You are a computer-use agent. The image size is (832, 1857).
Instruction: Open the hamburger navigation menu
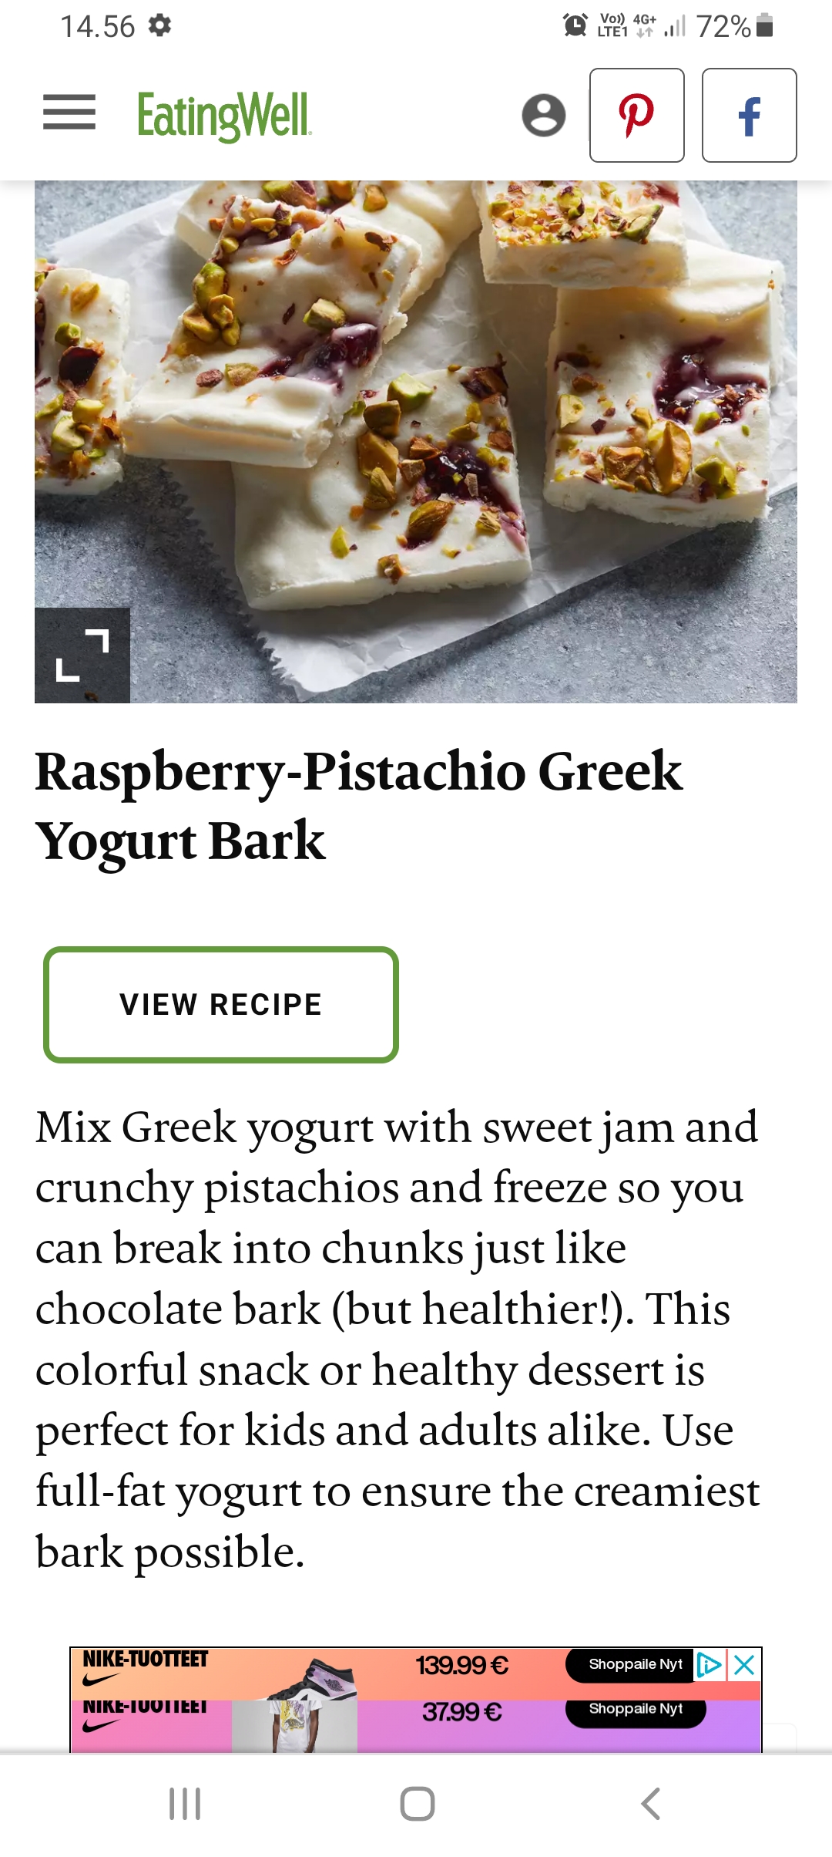(69, 113)
